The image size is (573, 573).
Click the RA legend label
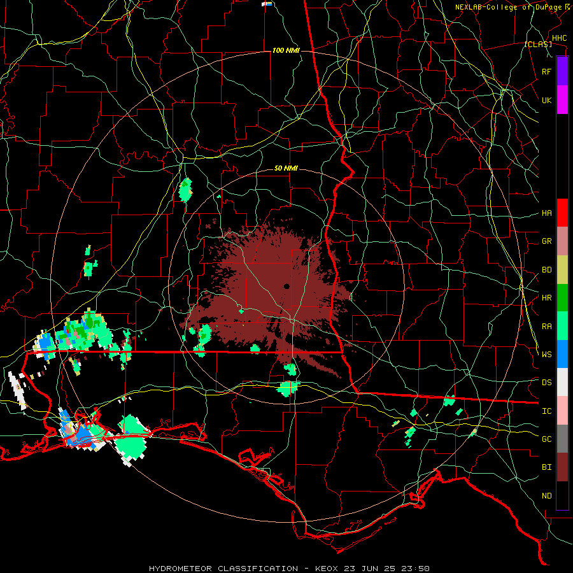coord(546,326)
